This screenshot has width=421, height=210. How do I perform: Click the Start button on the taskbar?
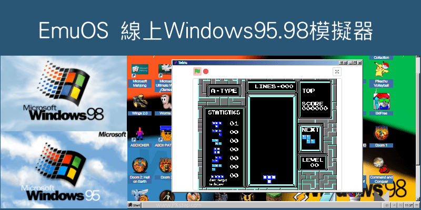[134, 205]
